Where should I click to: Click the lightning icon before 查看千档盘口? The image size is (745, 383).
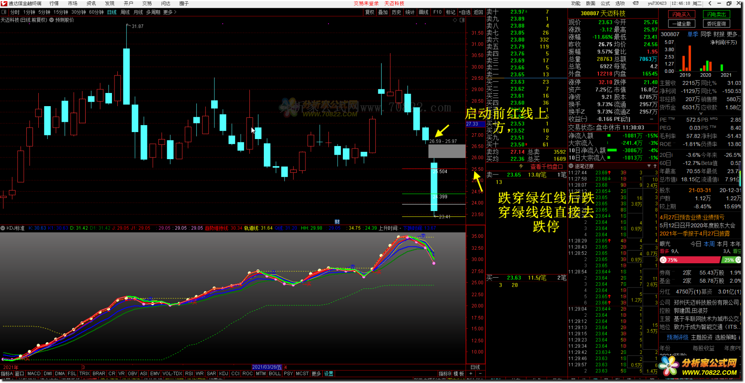coord(521,166)
